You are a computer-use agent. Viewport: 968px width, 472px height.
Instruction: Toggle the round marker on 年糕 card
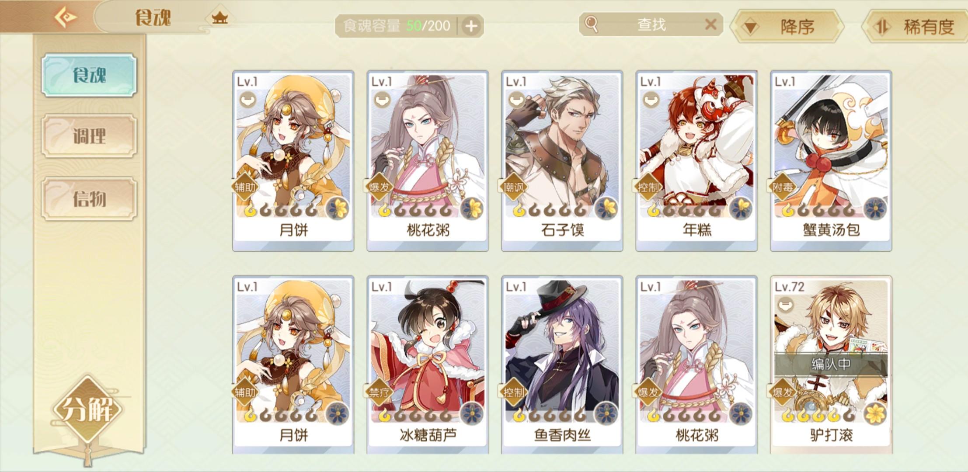coord(651,100)
